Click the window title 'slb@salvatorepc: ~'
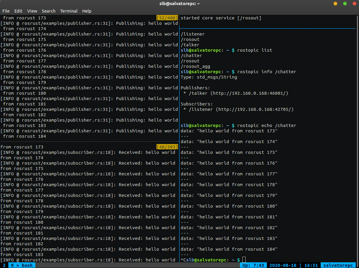359x268 pixels. (180, 4)
